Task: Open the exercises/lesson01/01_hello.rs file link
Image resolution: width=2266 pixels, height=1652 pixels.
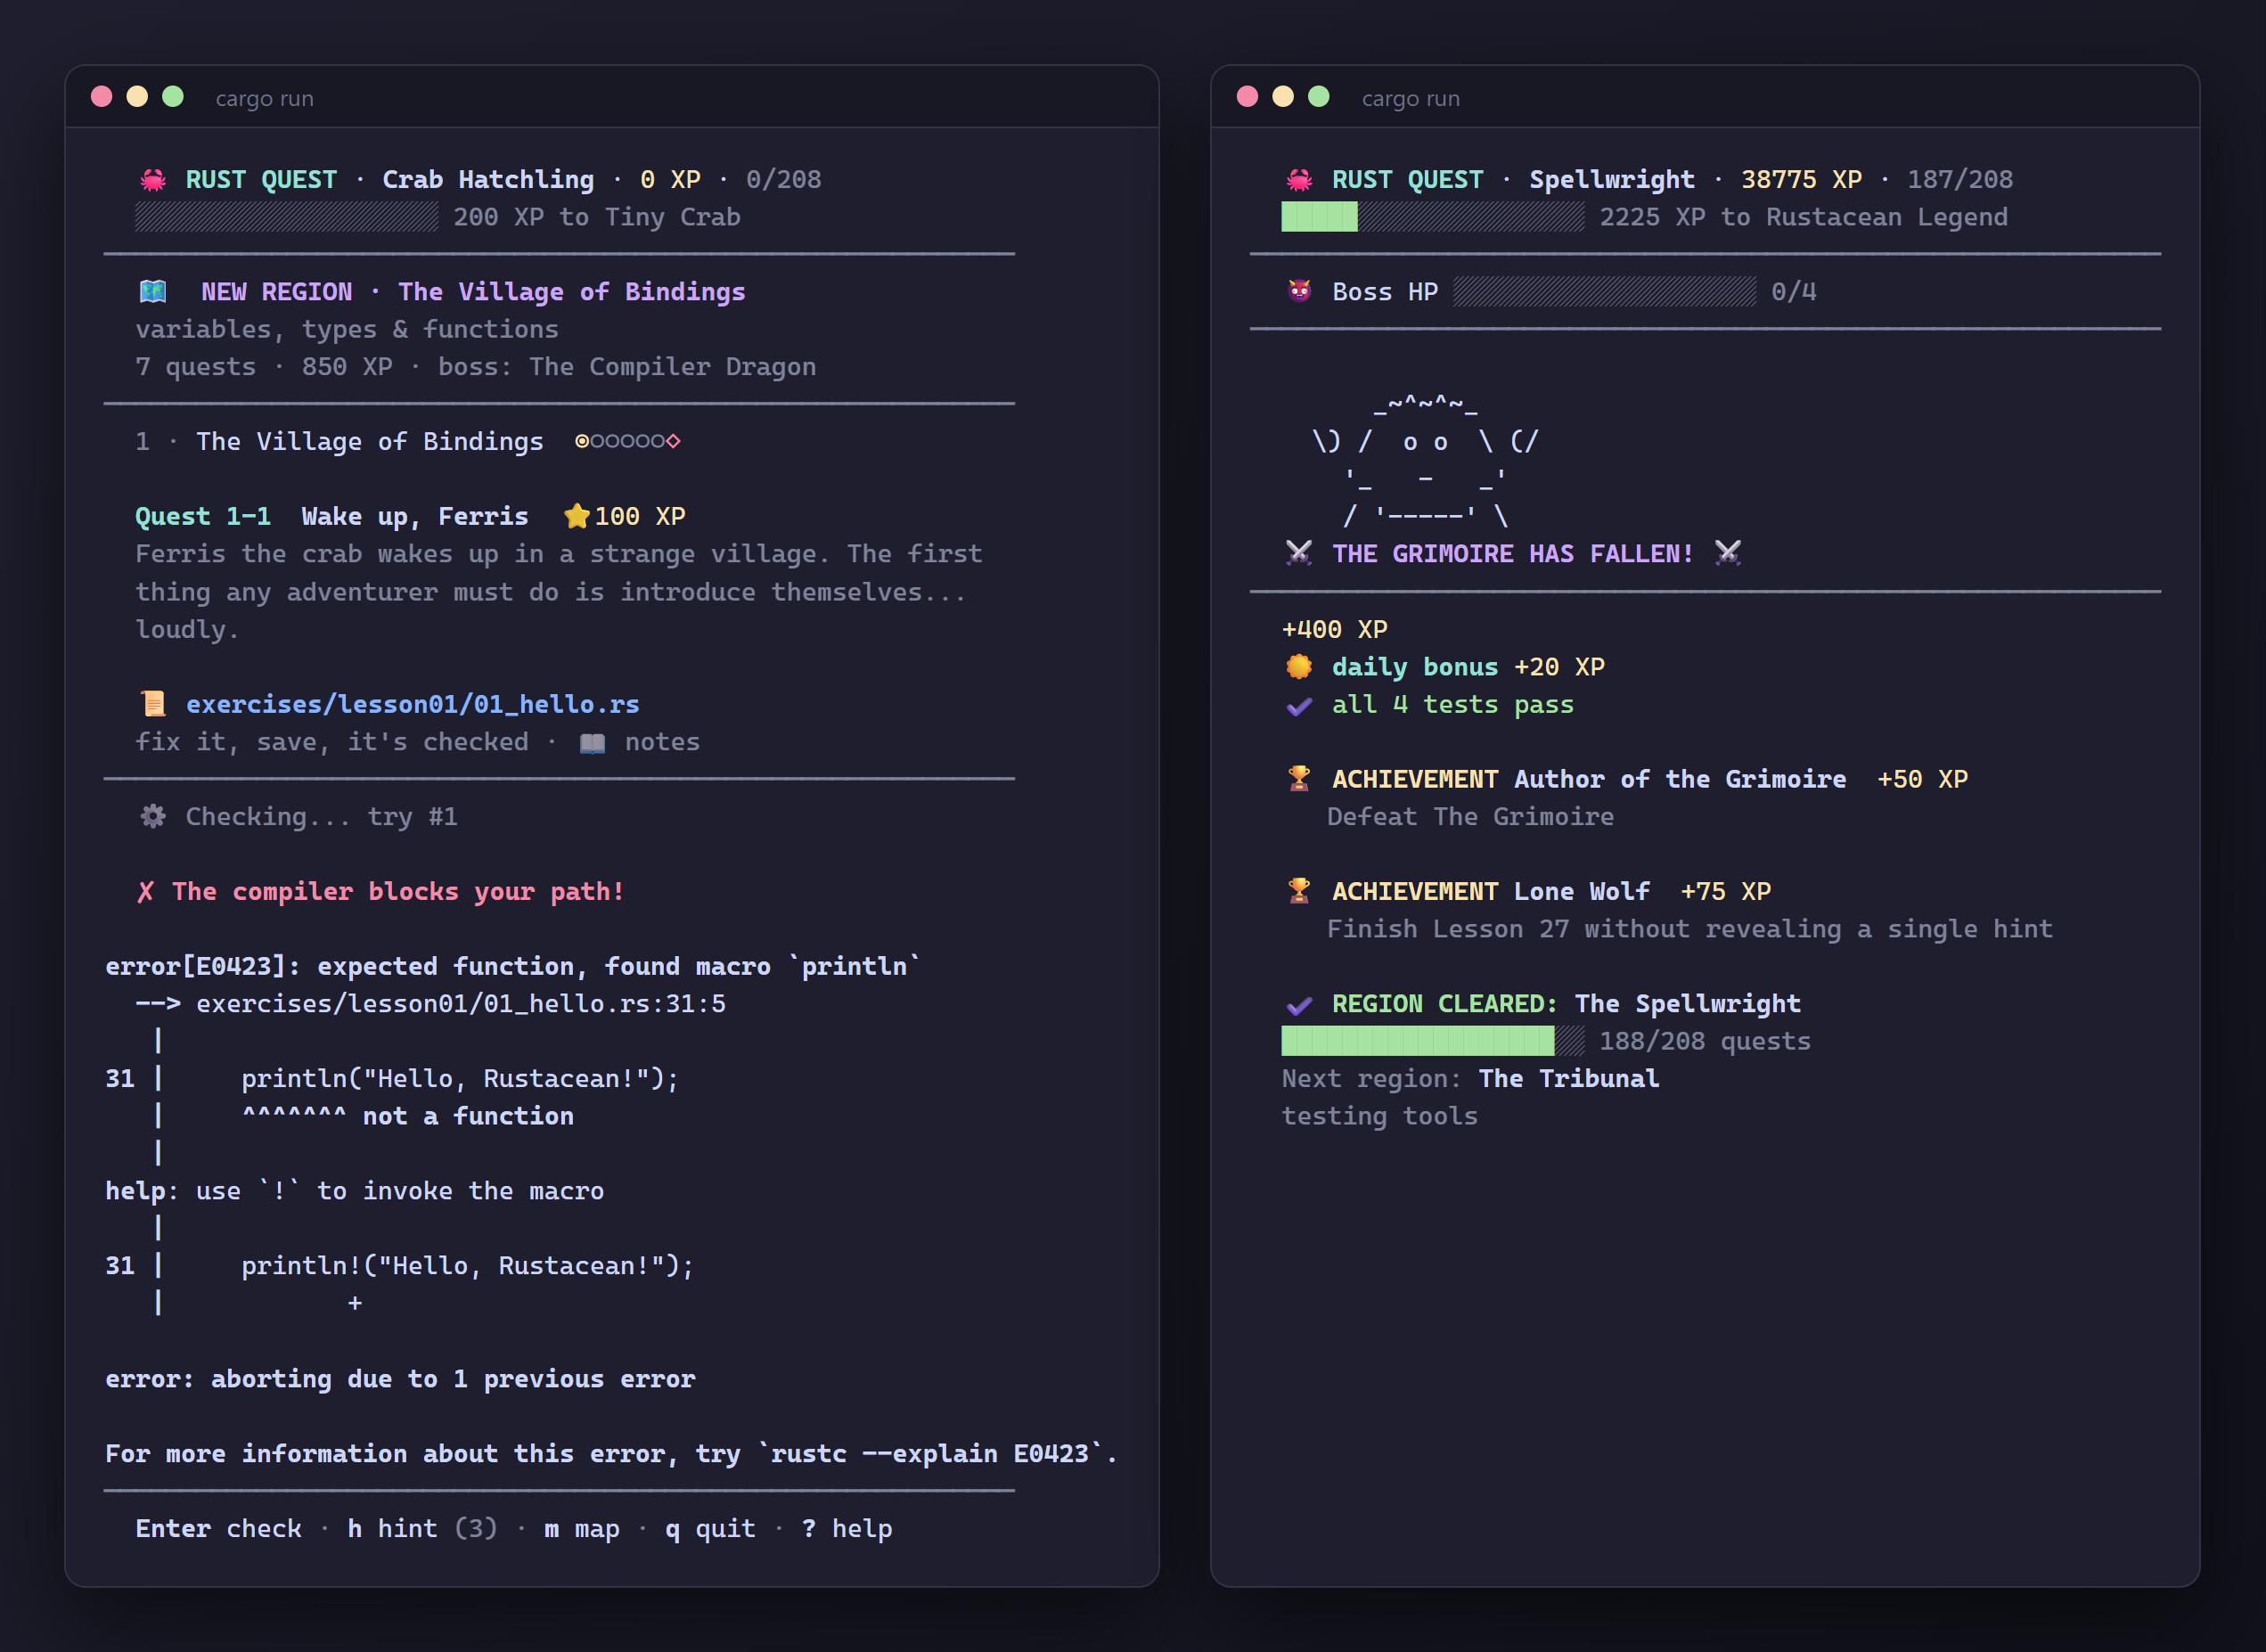Action: click(x=413, y=704)
